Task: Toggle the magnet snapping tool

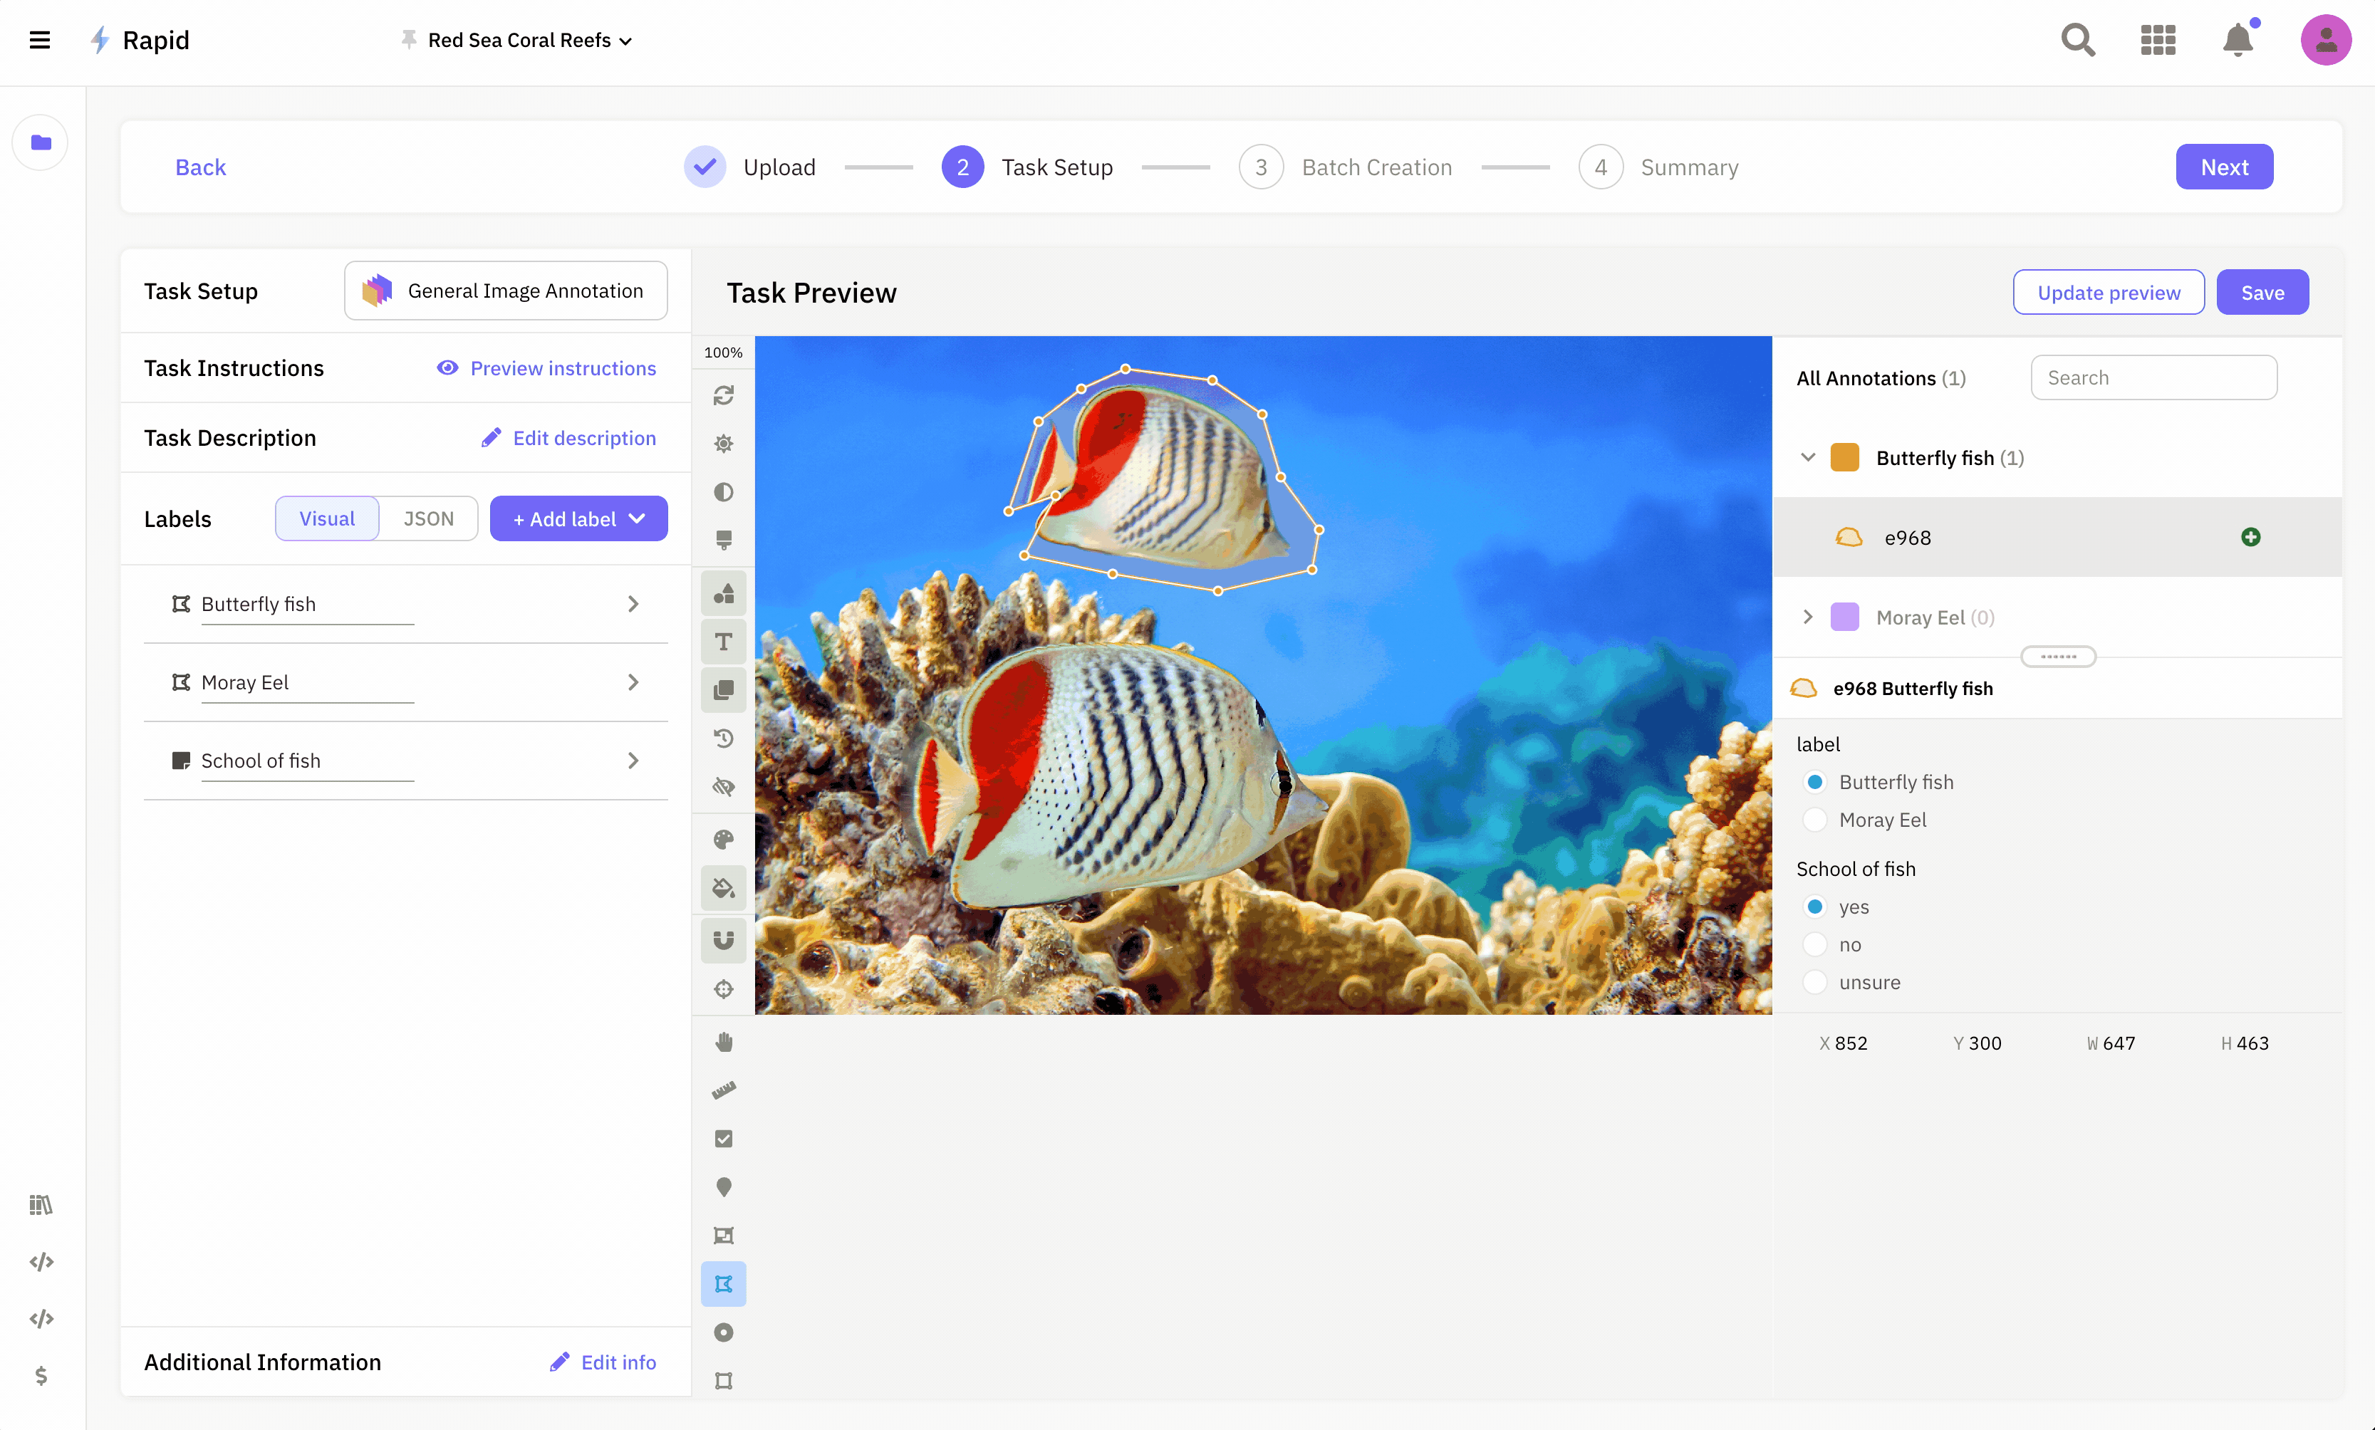Action: click(723, 941)
